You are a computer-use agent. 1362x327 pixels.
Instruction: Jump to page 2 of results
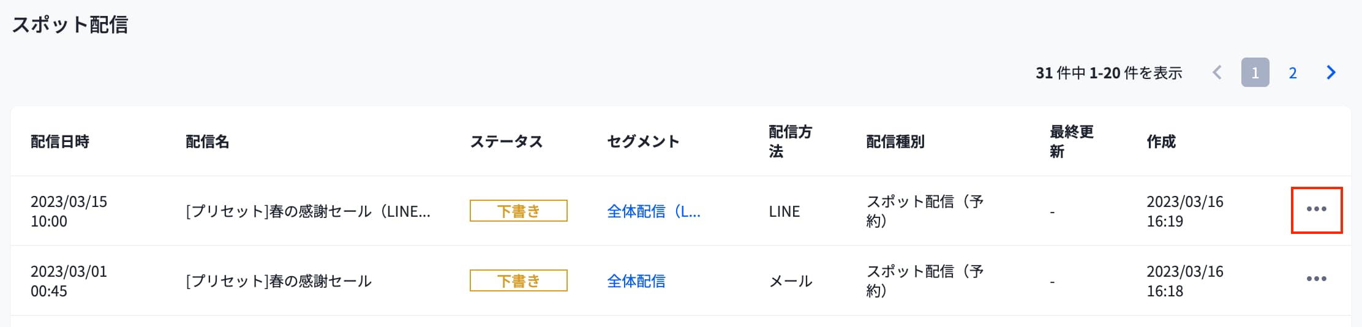tap(1293, 73)
